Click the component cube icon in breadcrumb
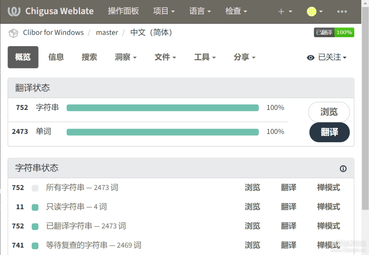This screenshot has height=255, width=369. [x=13, y=33]
